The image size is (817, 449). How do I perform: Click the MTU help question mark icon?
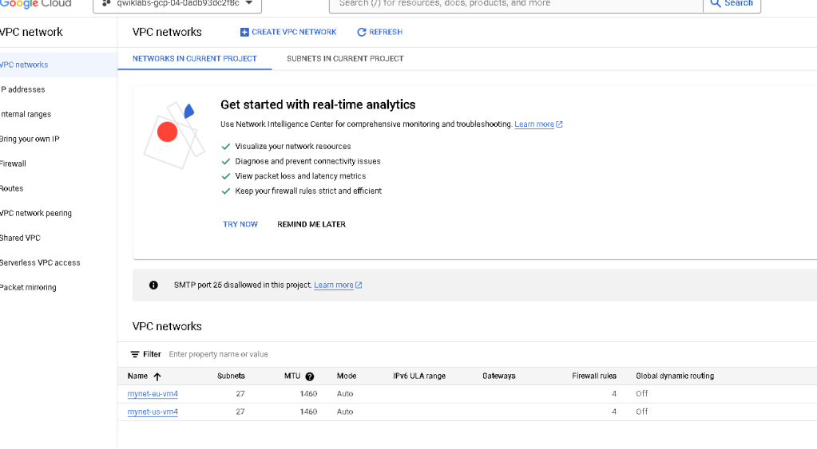point(310,376)
